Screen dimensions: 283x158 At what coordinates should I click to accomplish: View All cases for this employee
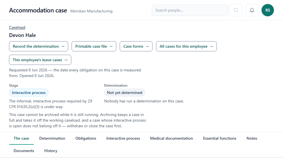(x=186, y=47)
